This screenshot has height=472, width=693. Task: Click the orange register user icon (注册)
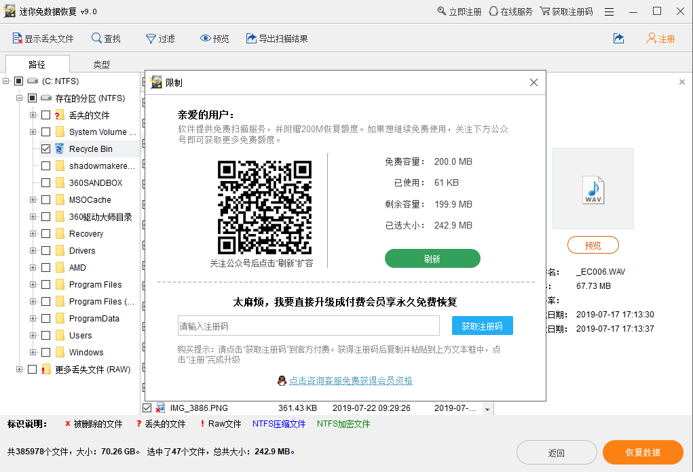(651, 39)
